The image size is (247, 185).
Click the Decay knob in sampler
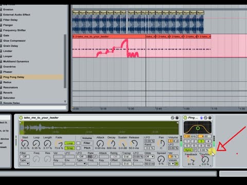112,143
